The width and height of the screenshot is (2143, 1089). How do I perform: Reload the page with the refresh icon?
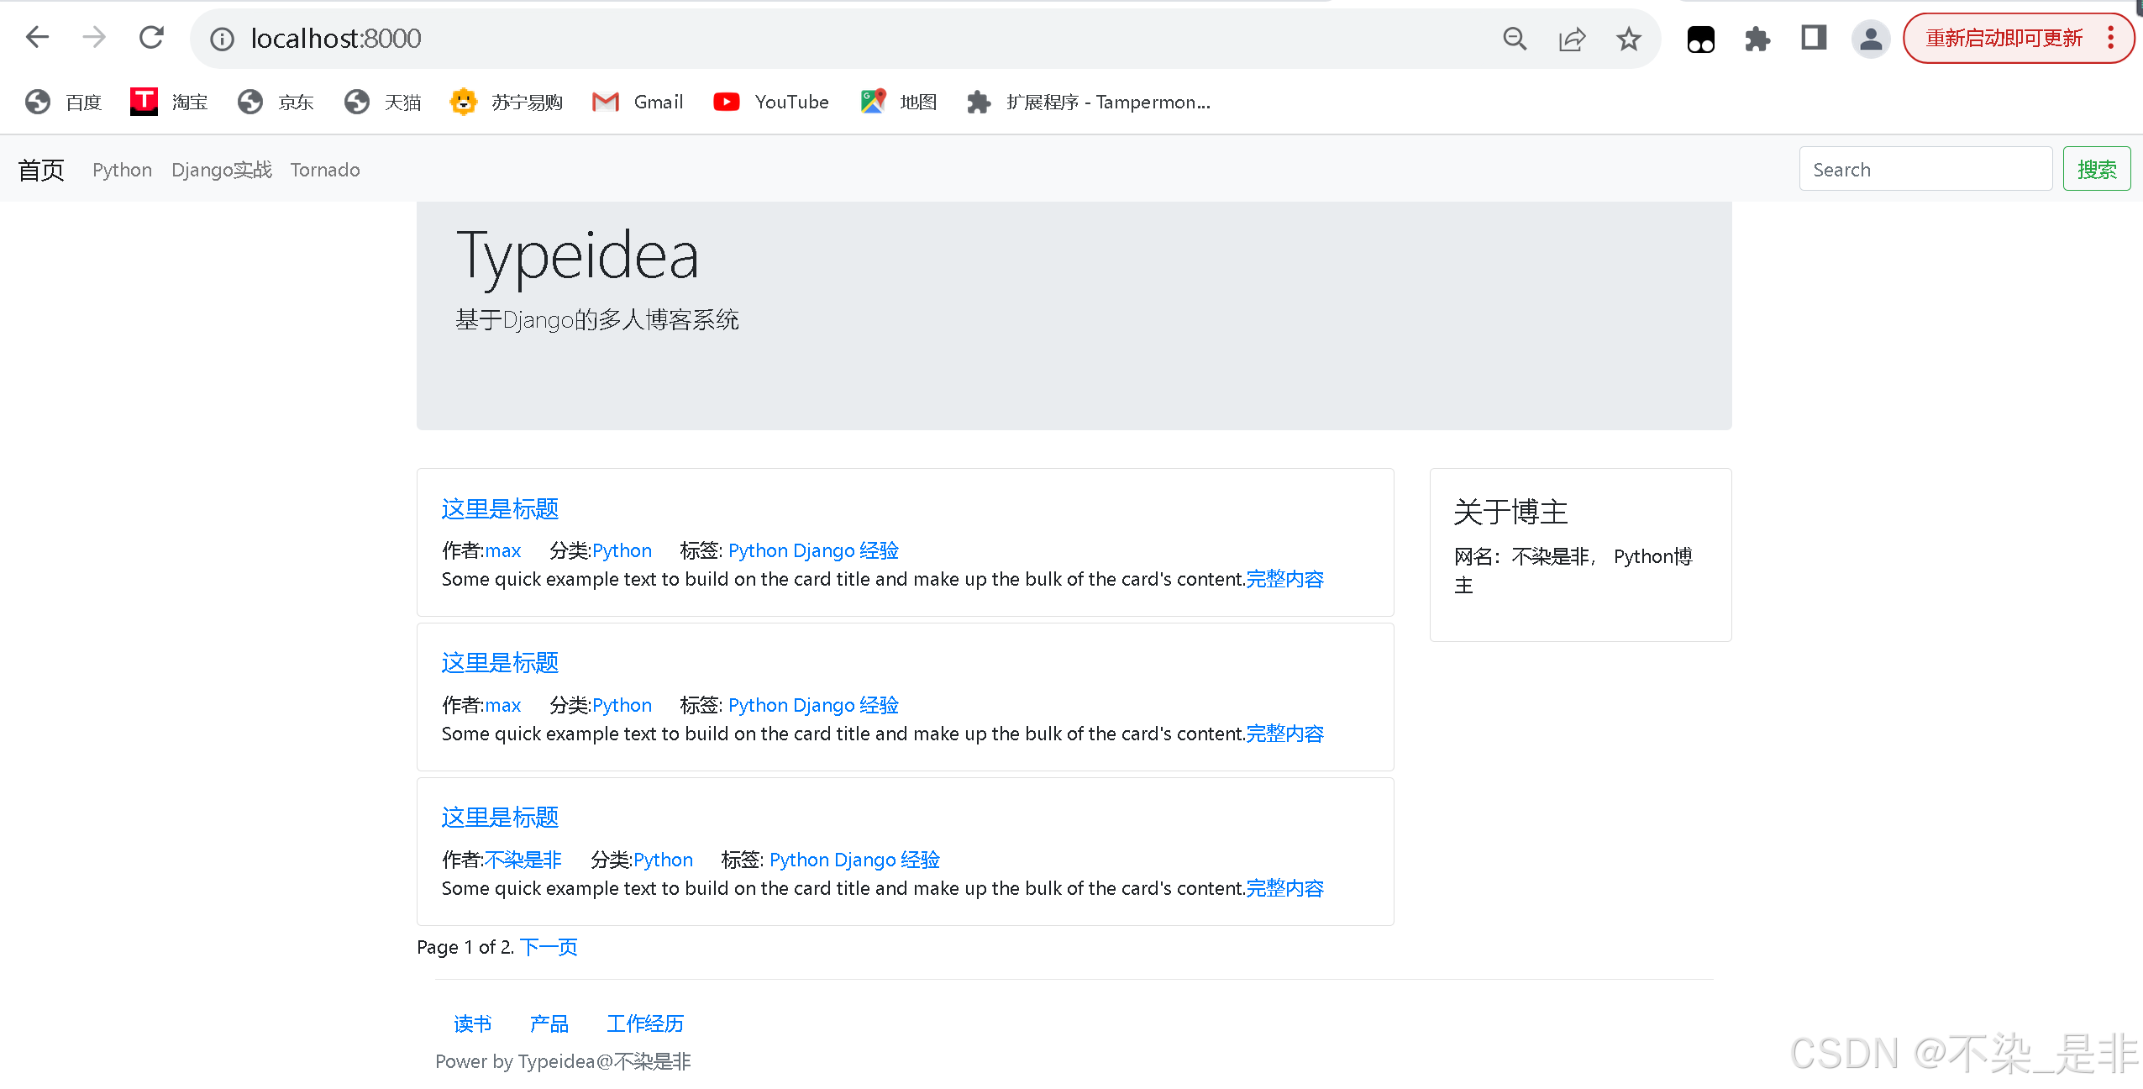click(151, 38)
